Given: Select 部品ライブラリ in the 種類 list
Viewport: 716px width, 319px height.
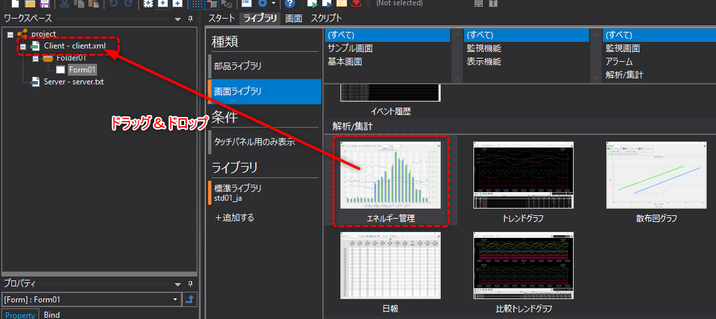Looking at the screenshot, I should pos(238,66).
